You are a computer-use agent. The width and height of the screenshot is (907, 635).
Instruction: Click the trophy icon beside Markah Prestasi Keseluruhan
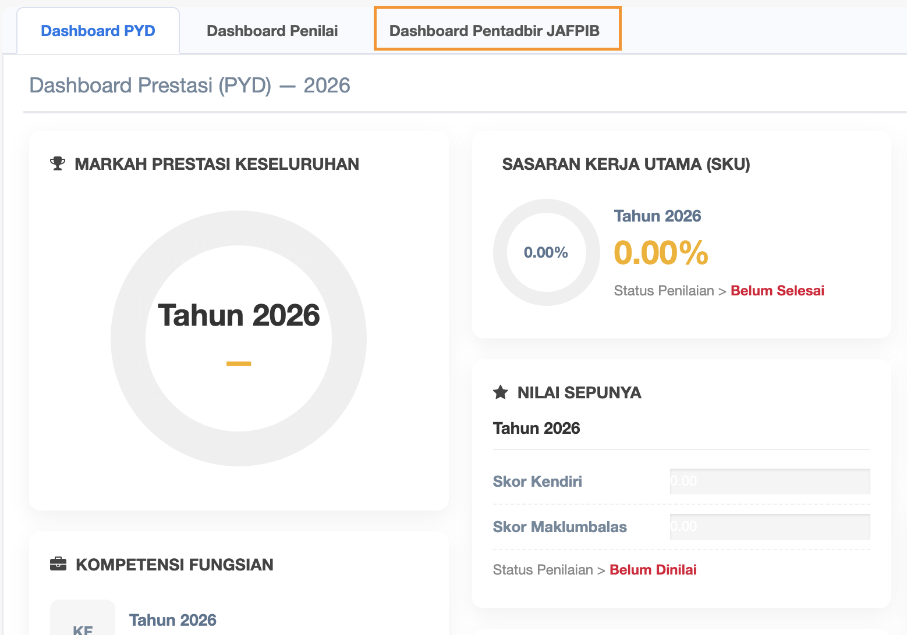pos(58,164)
